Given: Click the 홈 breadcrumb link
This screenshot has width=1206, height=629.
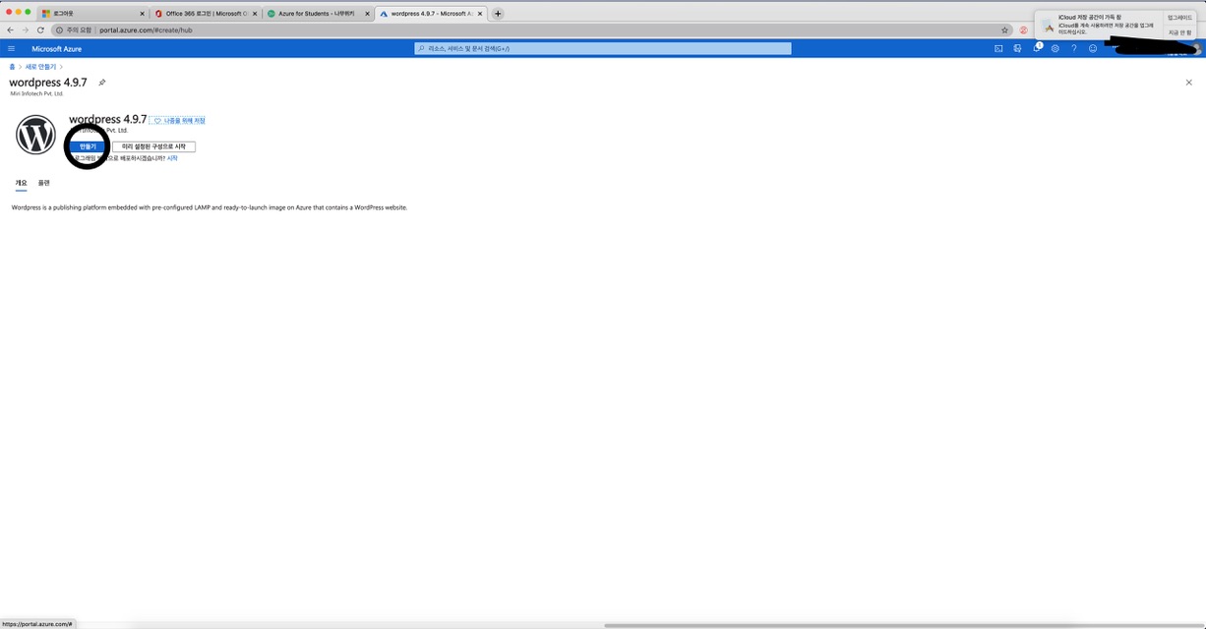Looking at the screenshot, I should coord(12,67).
